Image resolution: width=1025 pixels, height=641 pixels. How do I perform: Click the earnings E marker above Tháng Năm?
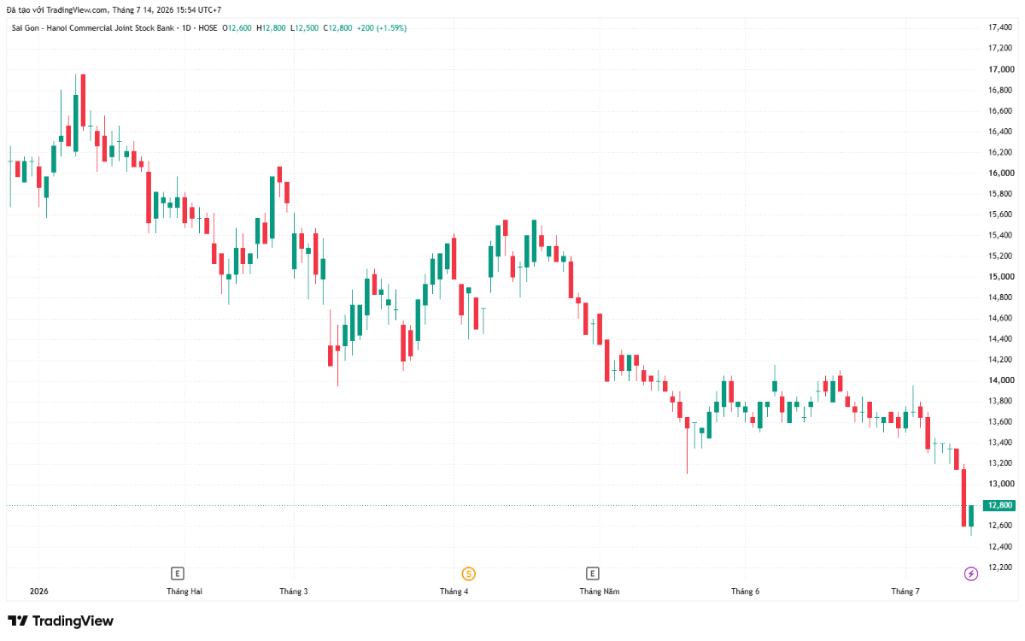click(x=592, y=573)
